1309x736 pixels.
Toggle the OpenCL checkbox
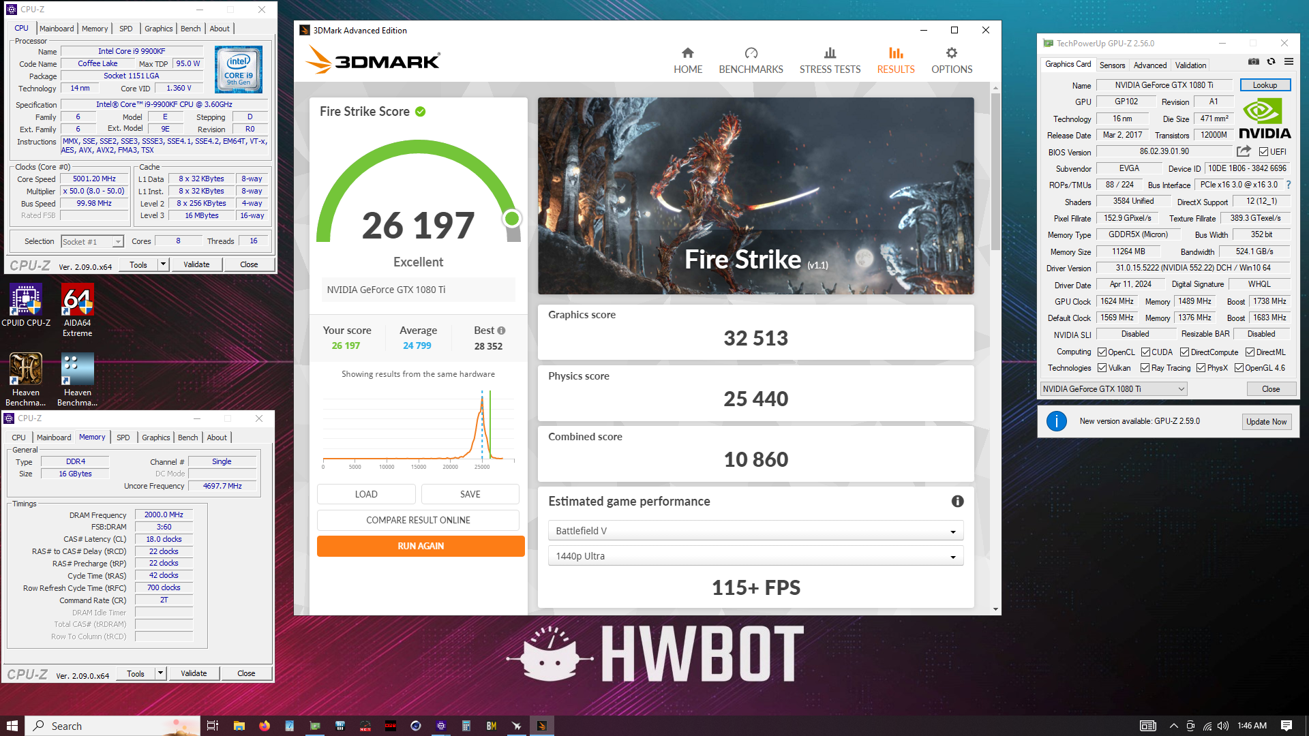[1102, 352]
